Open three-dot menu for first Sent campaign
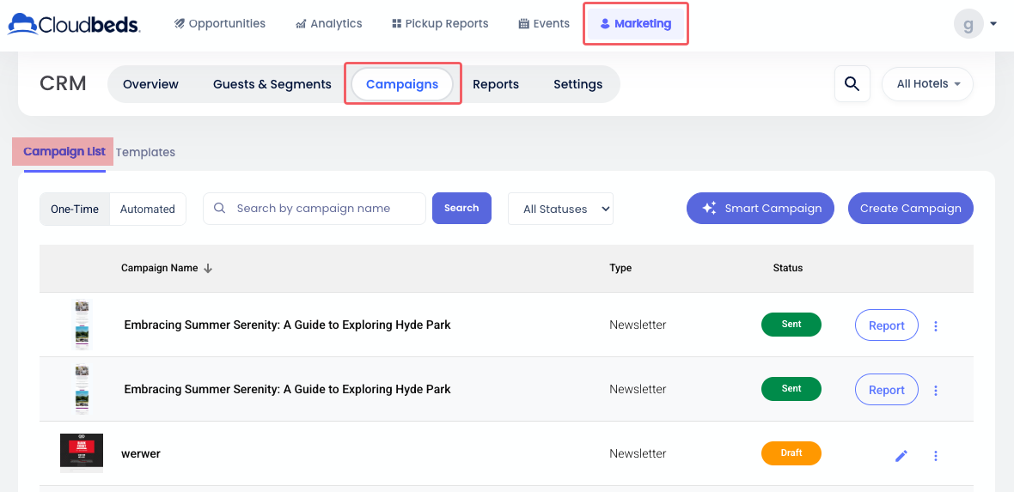This screenshot has height=492, width=1014. click(936, 326)
